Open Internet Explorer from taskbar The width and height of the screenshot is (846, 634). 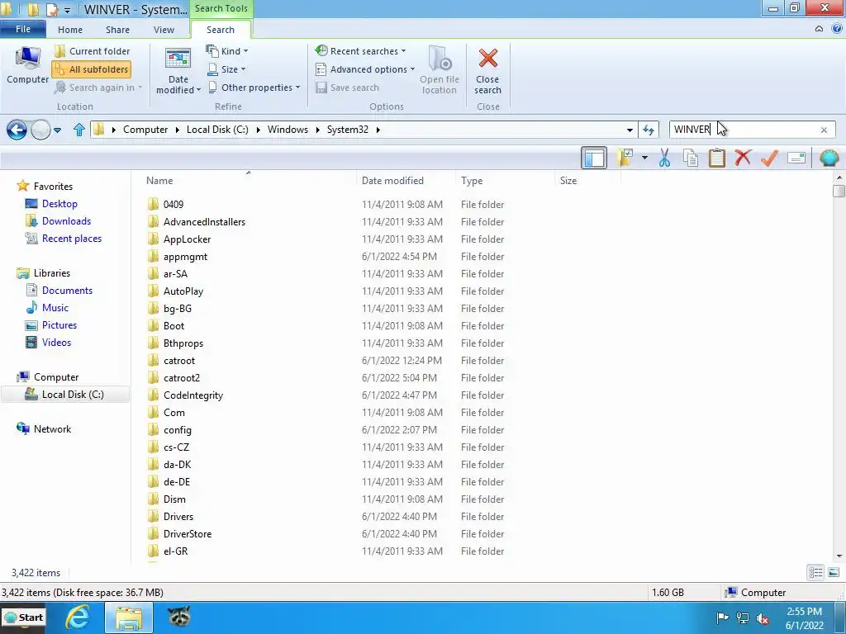tap(77, 617)
